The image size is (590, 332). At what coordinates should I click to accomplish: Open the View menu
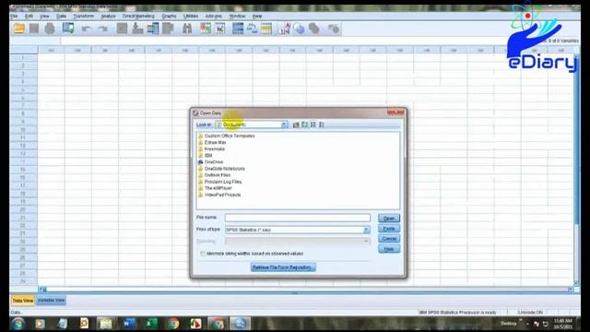tap(44, 17)
